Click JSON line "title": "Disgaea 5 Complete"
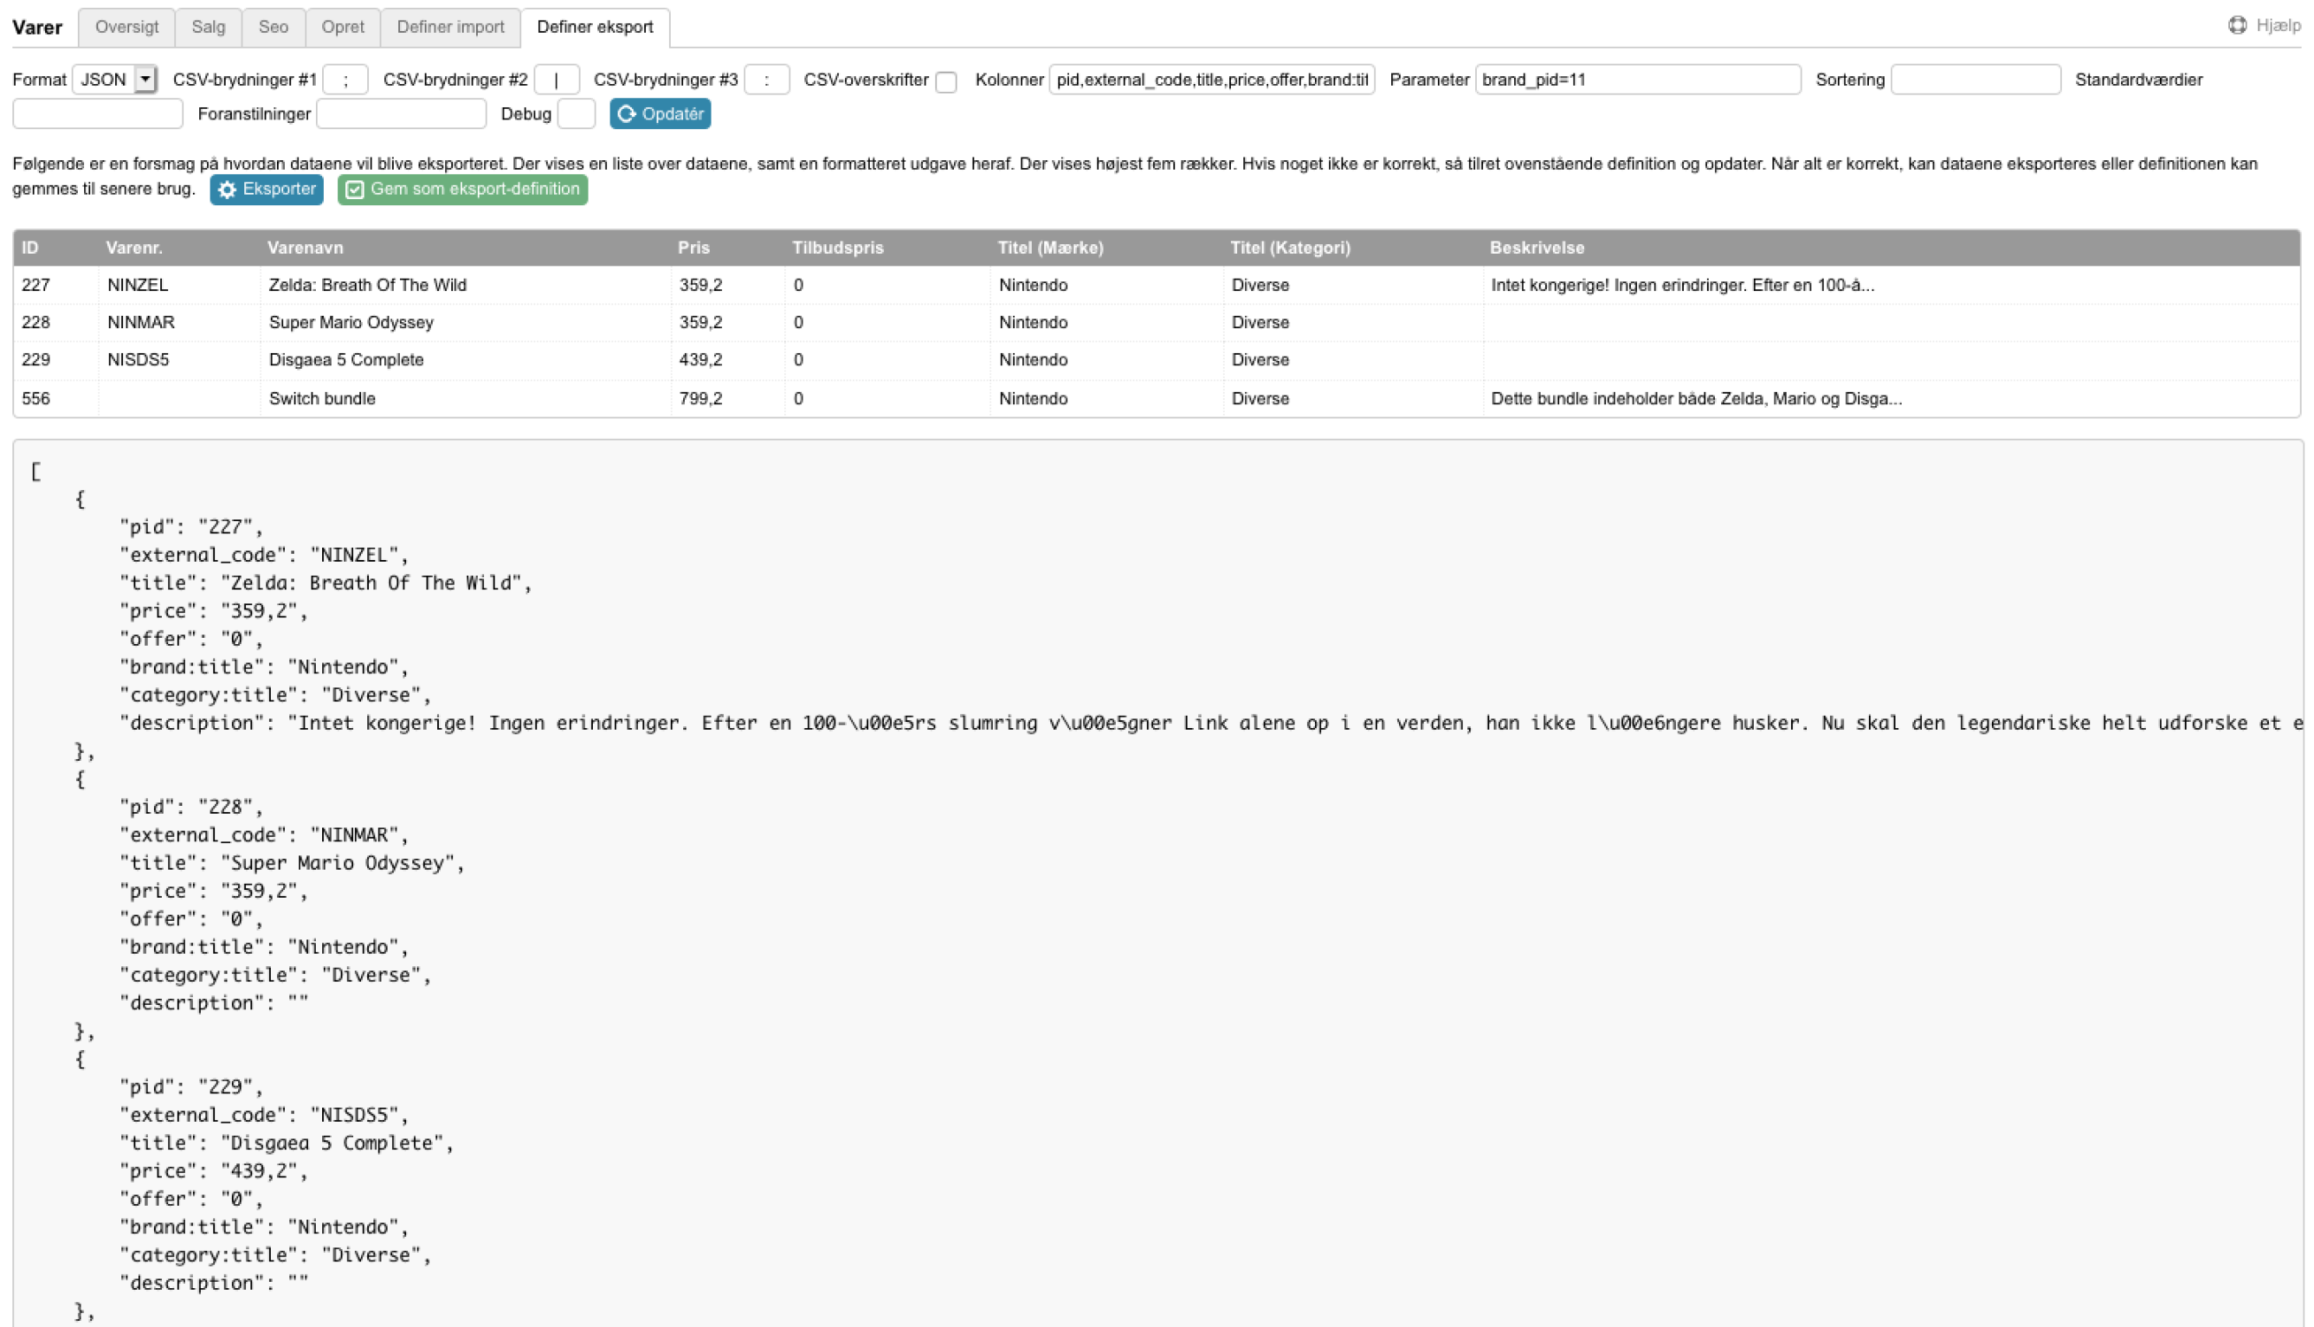 pyautogui.click(x=286, y=1143)
